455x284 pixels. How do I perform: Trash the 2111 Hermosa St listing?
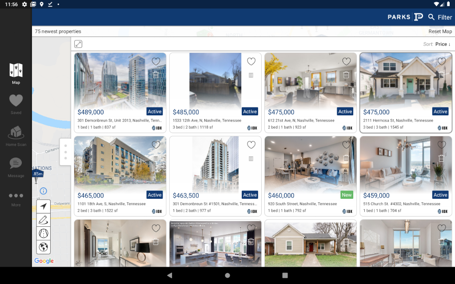point(441,75)
